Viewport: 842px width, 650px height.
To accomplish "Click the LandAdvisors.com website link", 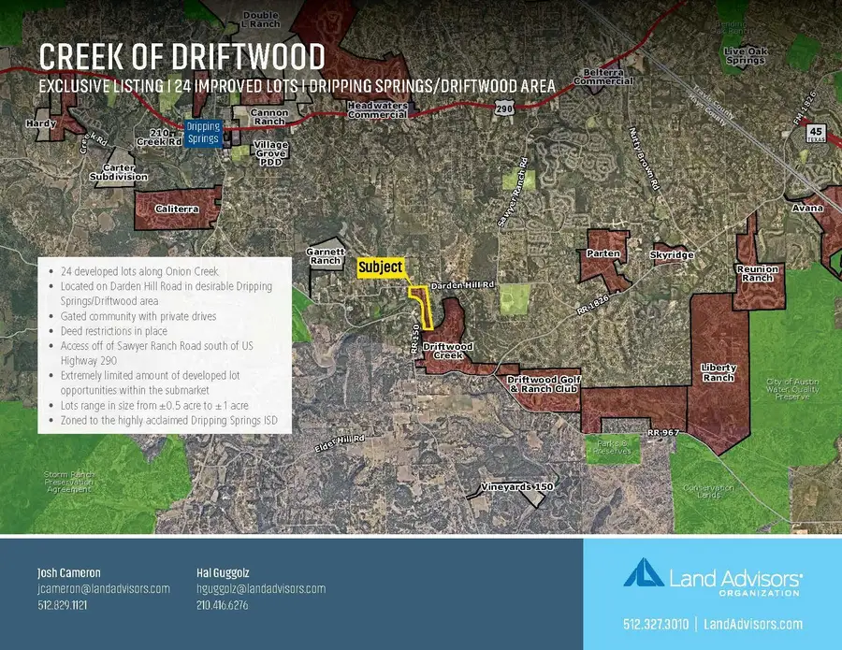I will tap(753, 624).
